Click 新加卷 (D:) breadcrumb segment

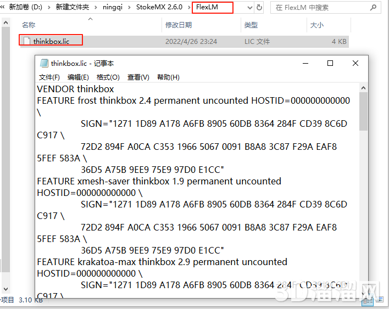(26, 7)
